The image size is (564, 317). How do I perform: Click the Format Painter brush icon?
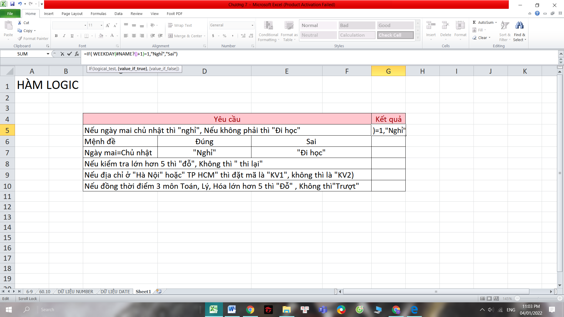tap(20, 38)
